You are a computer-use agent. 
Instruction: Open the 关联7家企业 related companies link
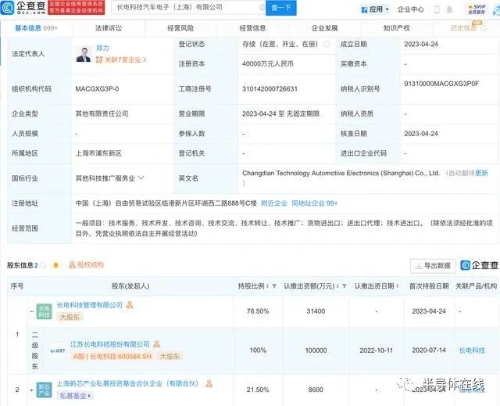[121, 59]
